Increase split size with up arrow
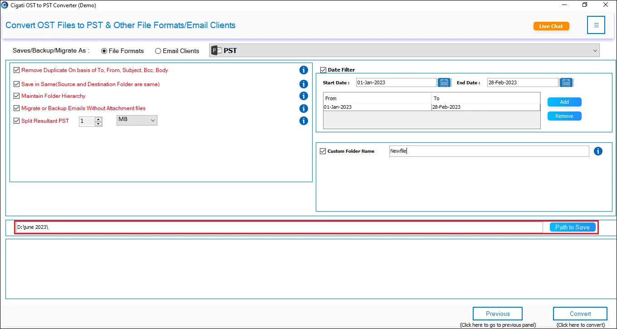This screenshot has width=617, height=329. point(98,119)
